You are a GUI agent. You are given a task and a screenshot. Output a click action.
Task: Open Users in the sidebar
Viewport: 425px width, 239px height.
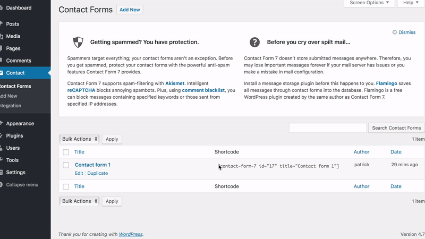[13, 148]
